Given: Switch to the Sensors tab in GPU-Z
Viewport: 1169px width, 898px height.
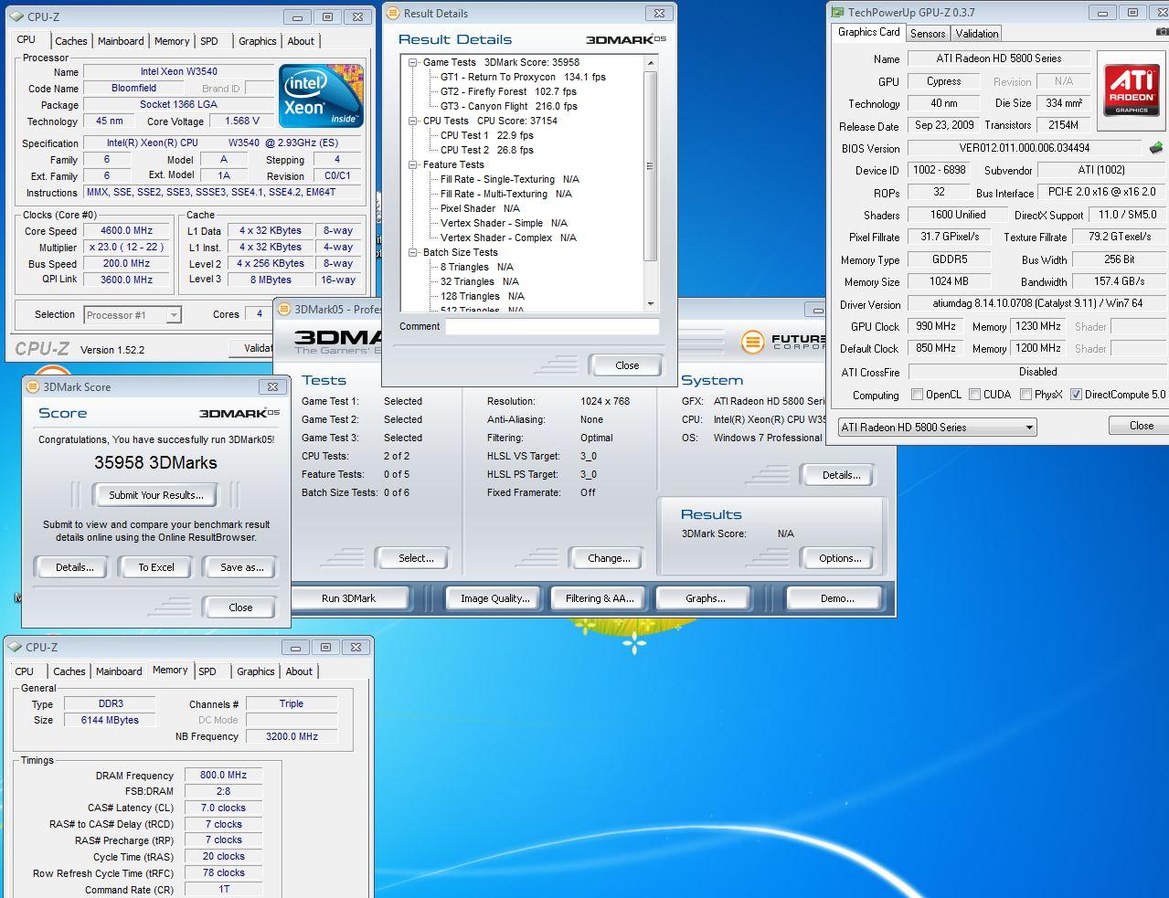Looking at the screenshot, I should [928, 34].
